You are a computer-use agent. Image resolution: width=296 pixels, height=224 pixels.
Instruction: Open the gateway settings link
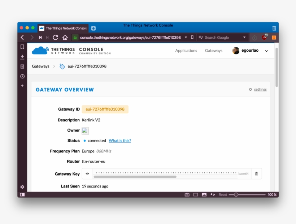coord(260,90)
